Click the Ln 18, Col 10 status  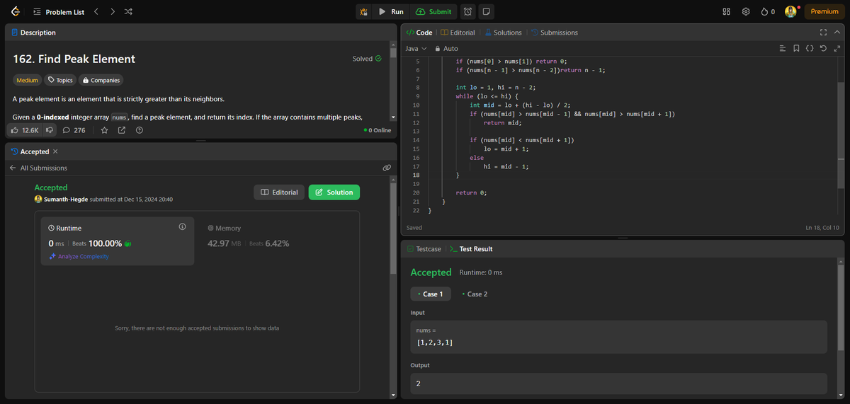822,228
